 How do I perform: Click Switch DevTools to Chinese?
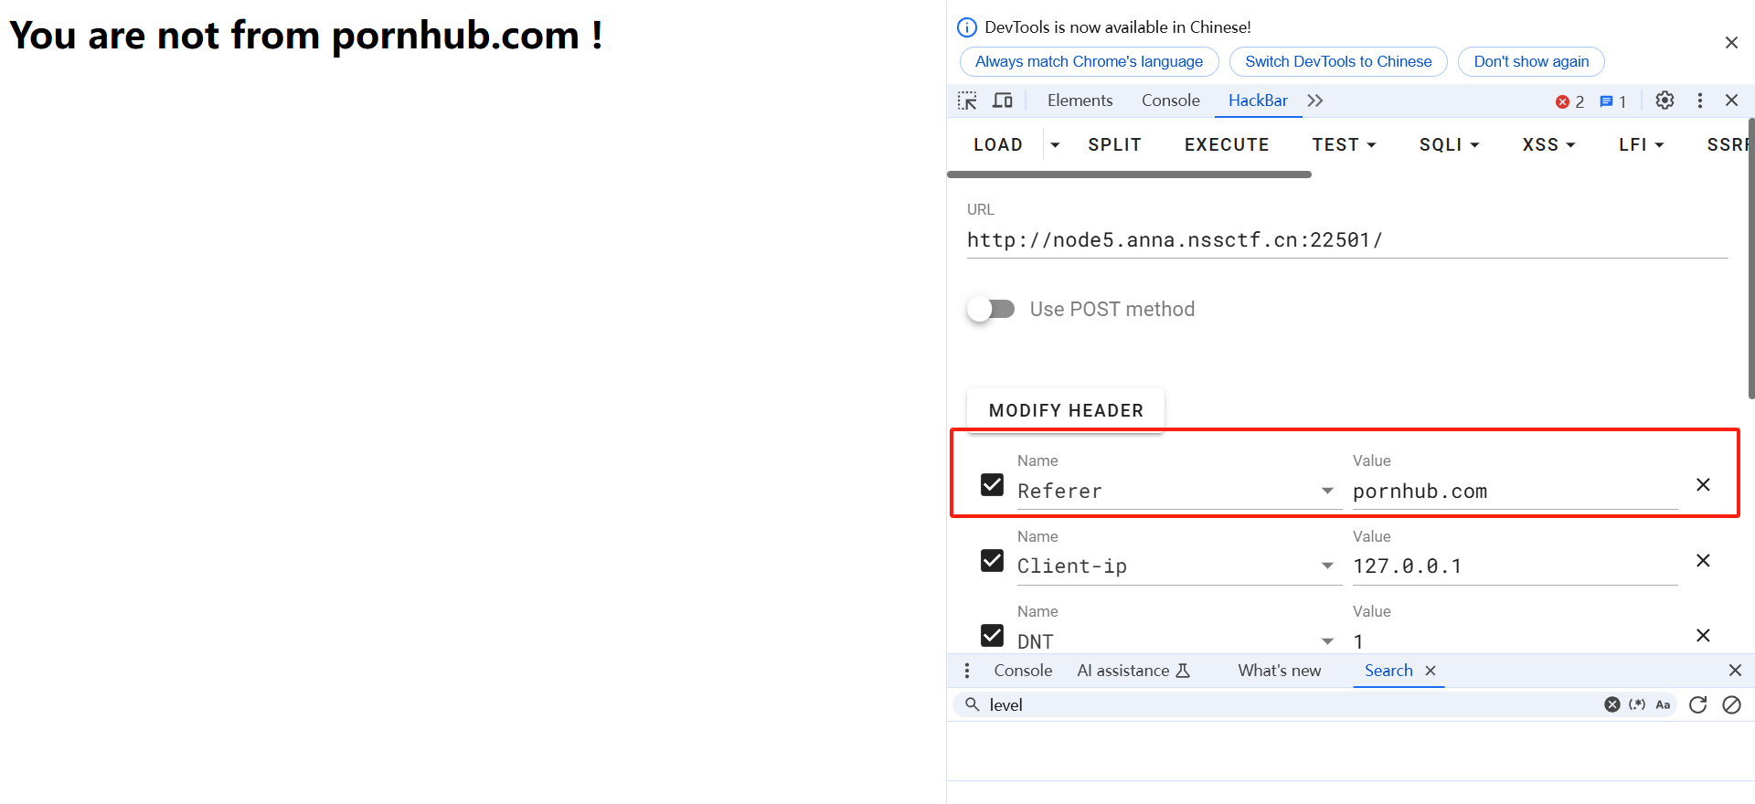[1338, 62]
